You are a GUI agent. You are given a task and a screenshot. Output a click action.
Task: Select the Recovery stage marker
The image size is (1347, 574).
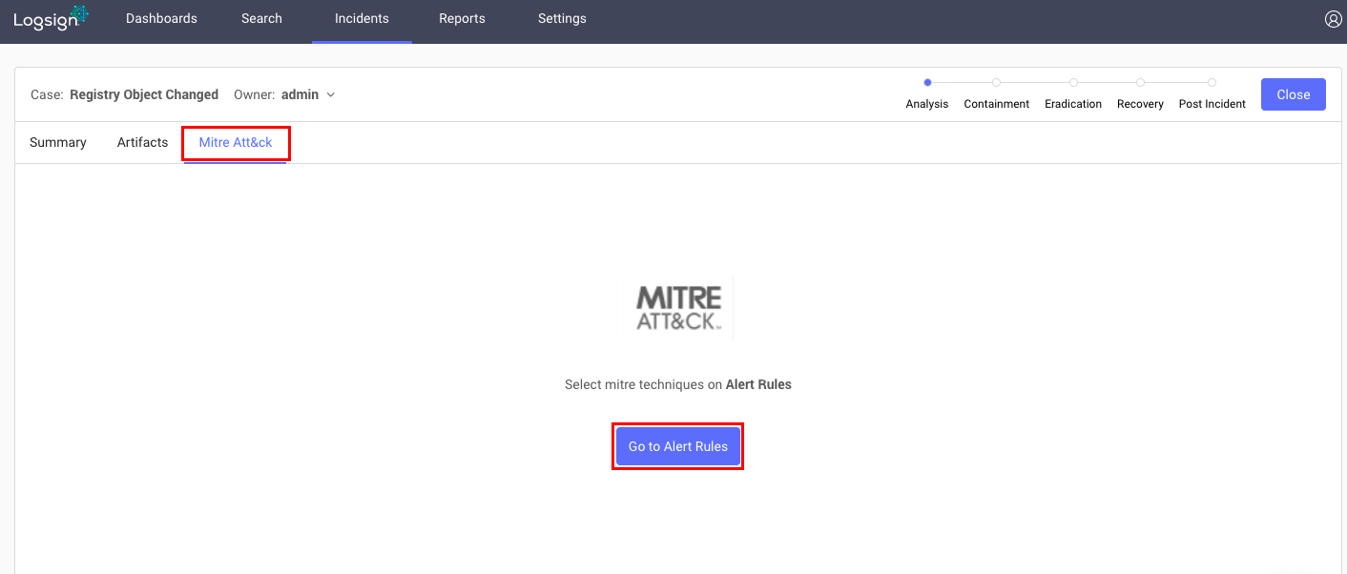point(1140,83)
